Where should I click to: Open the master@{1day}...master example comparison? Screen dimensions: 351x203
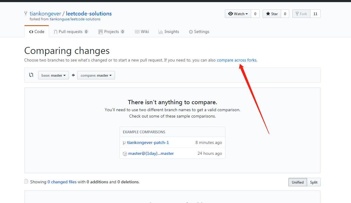(x=151, y=154)
